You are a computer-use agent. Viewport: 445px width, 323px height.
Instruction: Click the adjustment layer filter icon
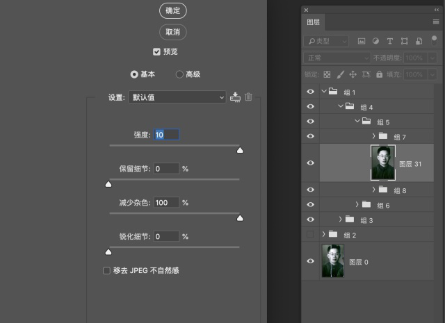375,41
